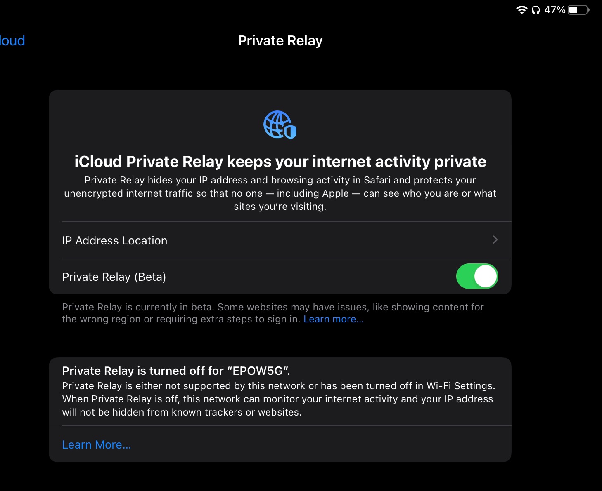
Task: Tap the headphones status icon
Action: (536, 10)
